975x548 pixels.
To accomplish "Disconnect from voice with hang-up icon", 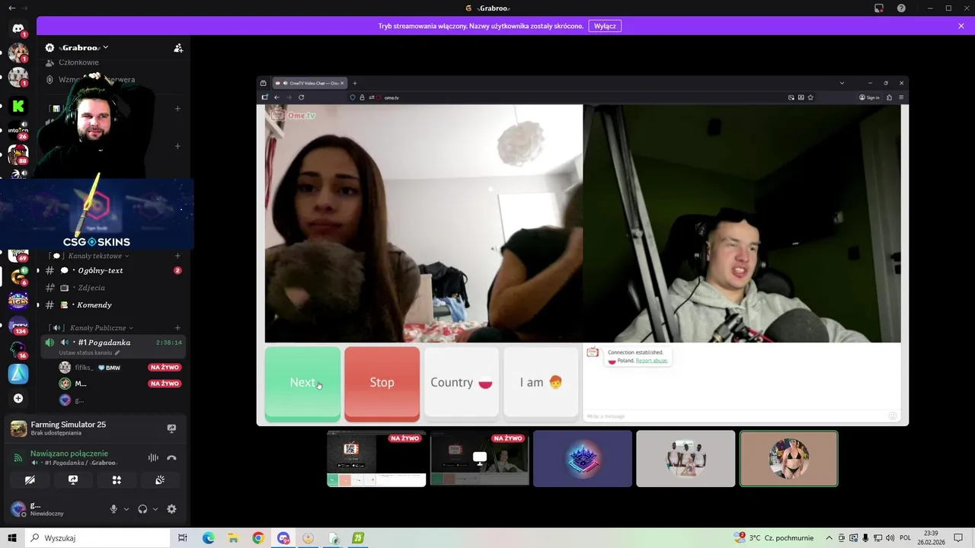I will tap(171, 458).
